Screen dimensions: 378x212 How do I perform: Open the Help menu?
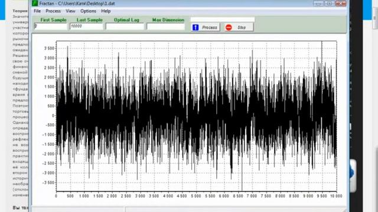[106, 11]
